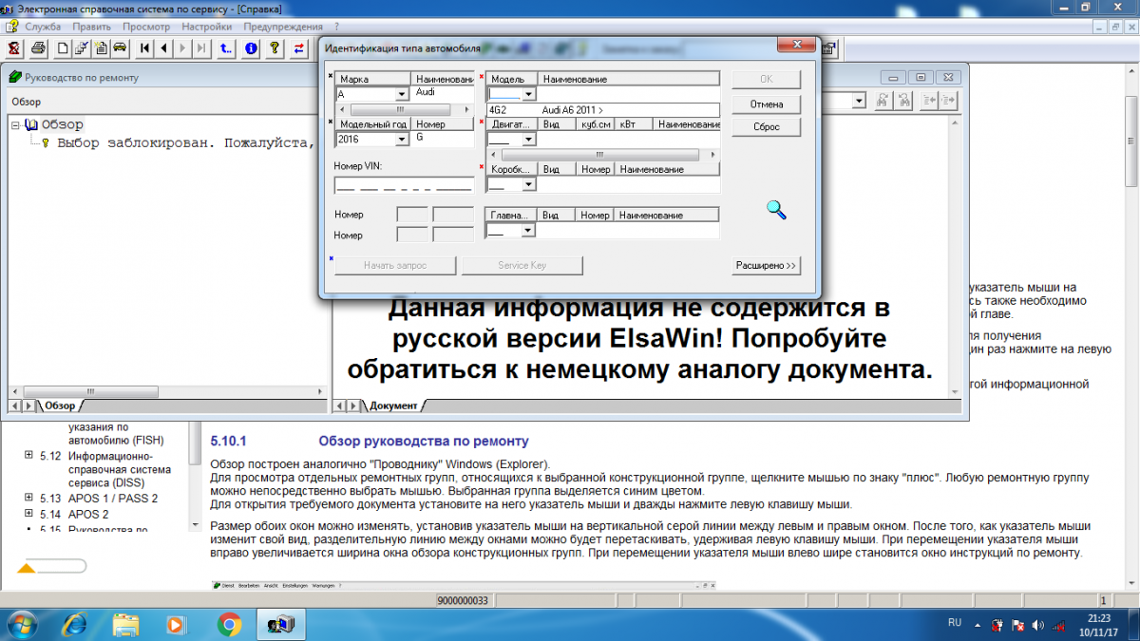Open the Просмотр menu
The image size is (1140, 641).
(146, 27)
